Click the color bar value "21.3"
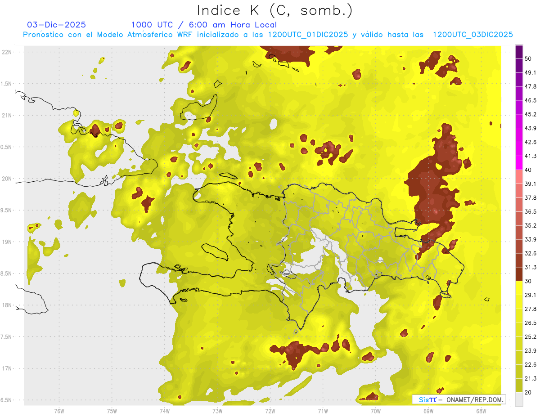 point(531,379)
